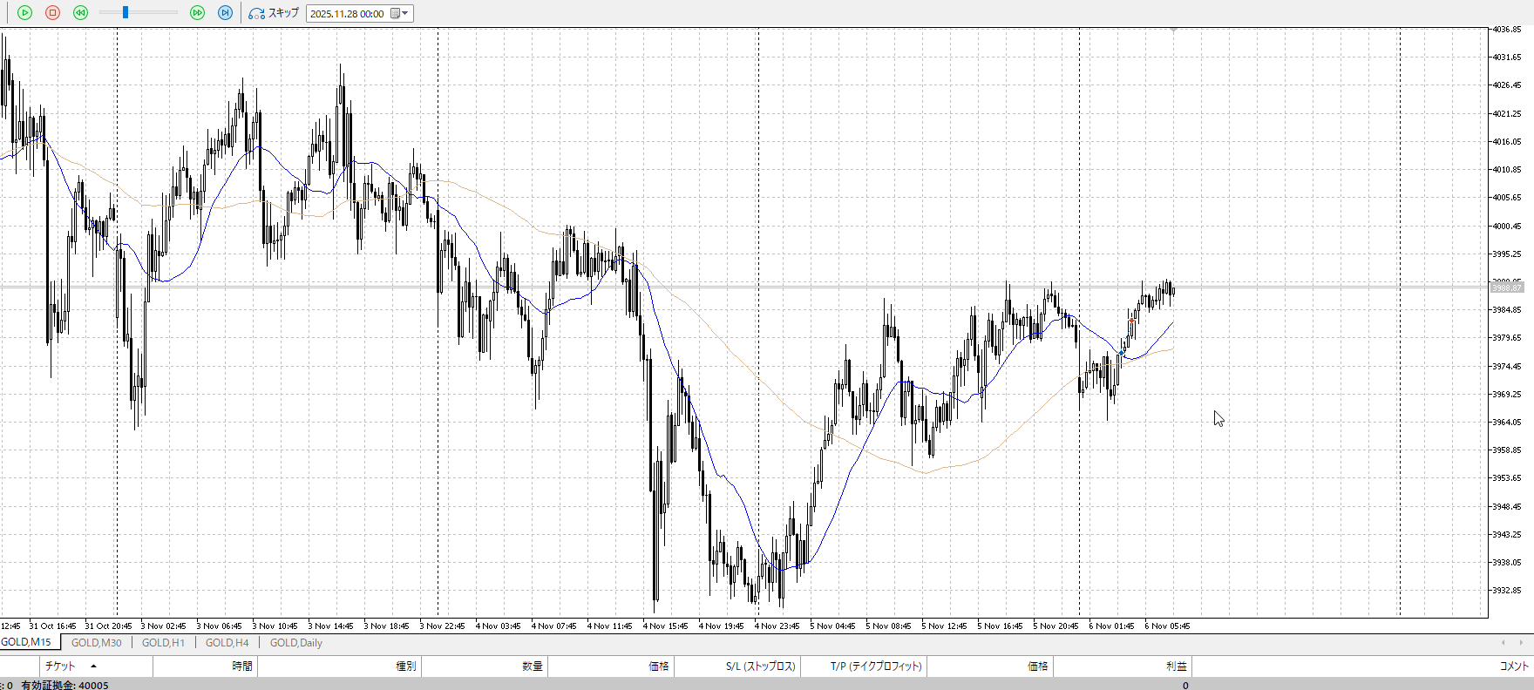This screenshot has height=690, width=1534.
Task: Select the GOLD,Daily chart tab
Action: click(295, 643)
